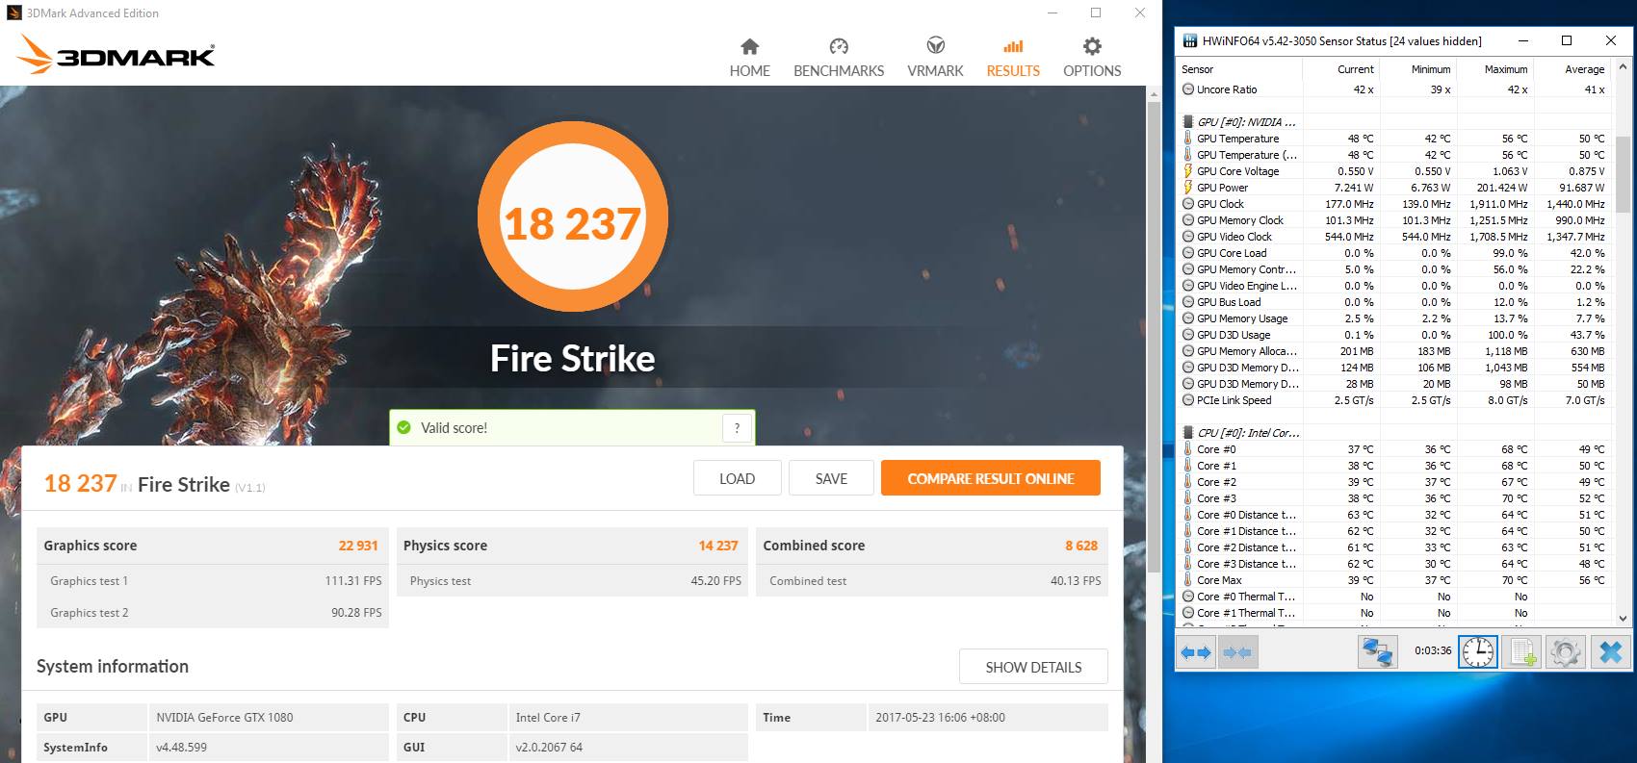Viewport: 1637px width, 763px height.
Task: Open 3DMark OPTIONS gear
Action: click(1092, 58)
